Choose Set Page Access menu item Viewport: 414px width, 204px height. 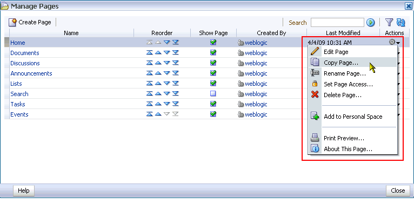(352, 84)
